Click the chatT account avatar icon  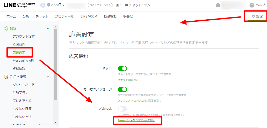43,5
